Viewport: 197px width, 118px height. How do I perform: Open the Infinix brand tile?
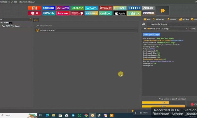click(134, 13)
